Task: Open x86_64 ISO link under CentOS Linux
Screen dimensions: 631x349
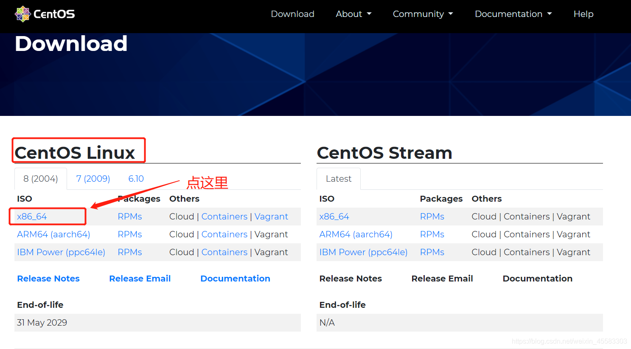Action: pos(32,217)
